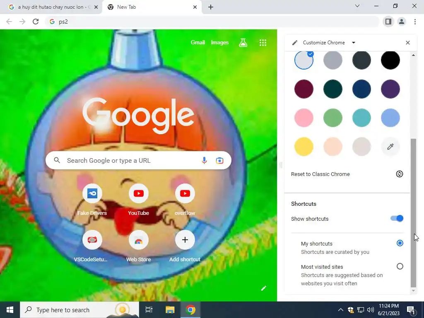Choose the purple color swatch

[390, 89]
